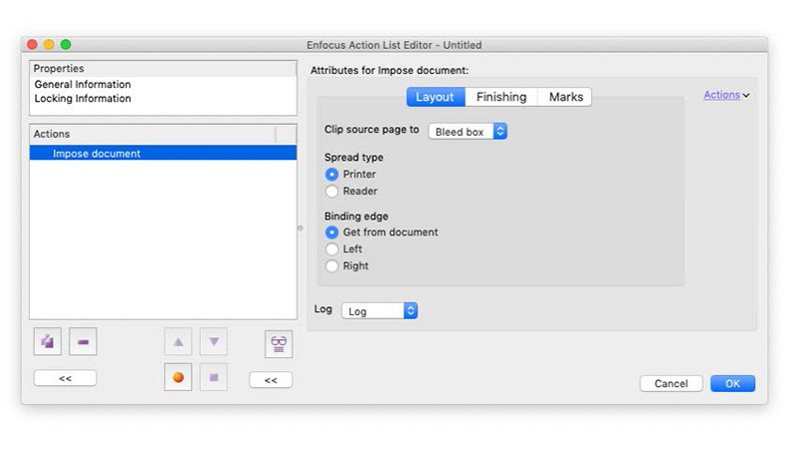The image size is (789, 449).
Task: Set binding edge to Right
Action: click(332, 266)
